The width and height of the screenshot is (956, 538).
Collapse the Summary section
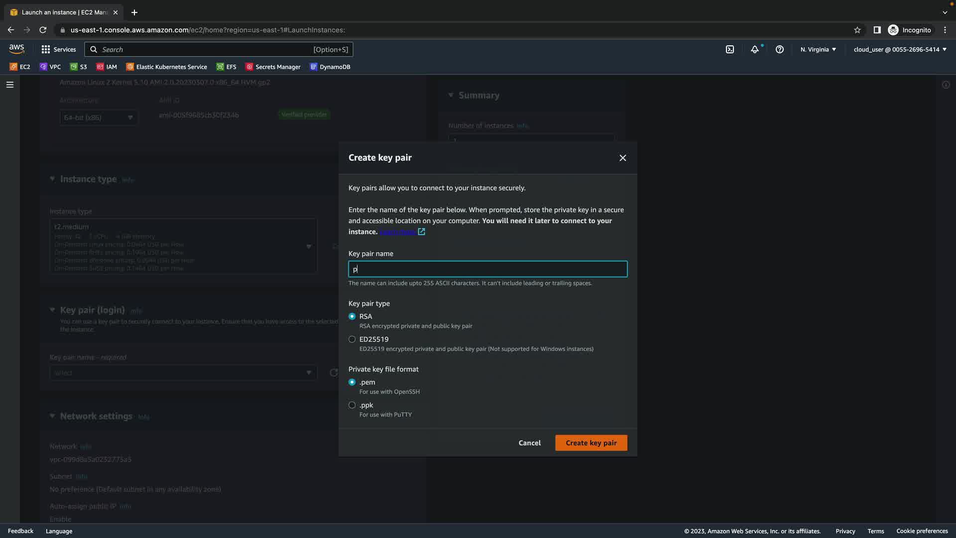(451, 95)
